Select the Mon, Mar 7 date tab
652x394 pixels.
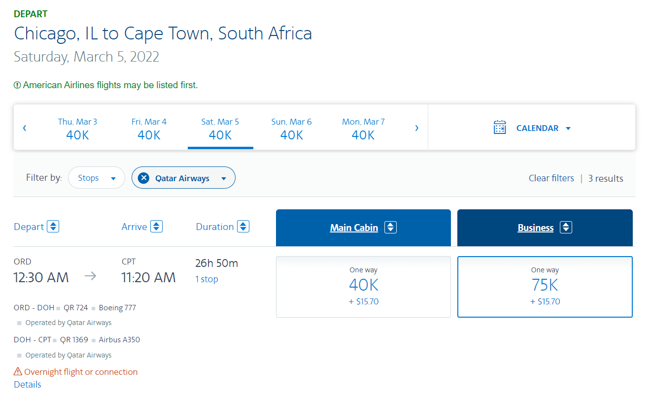click(x=363, y=128)
